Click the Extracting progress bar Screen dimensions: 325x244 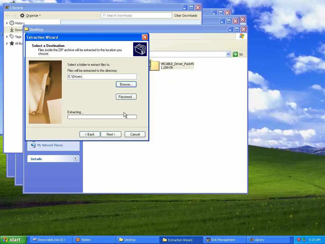point(102,117)
